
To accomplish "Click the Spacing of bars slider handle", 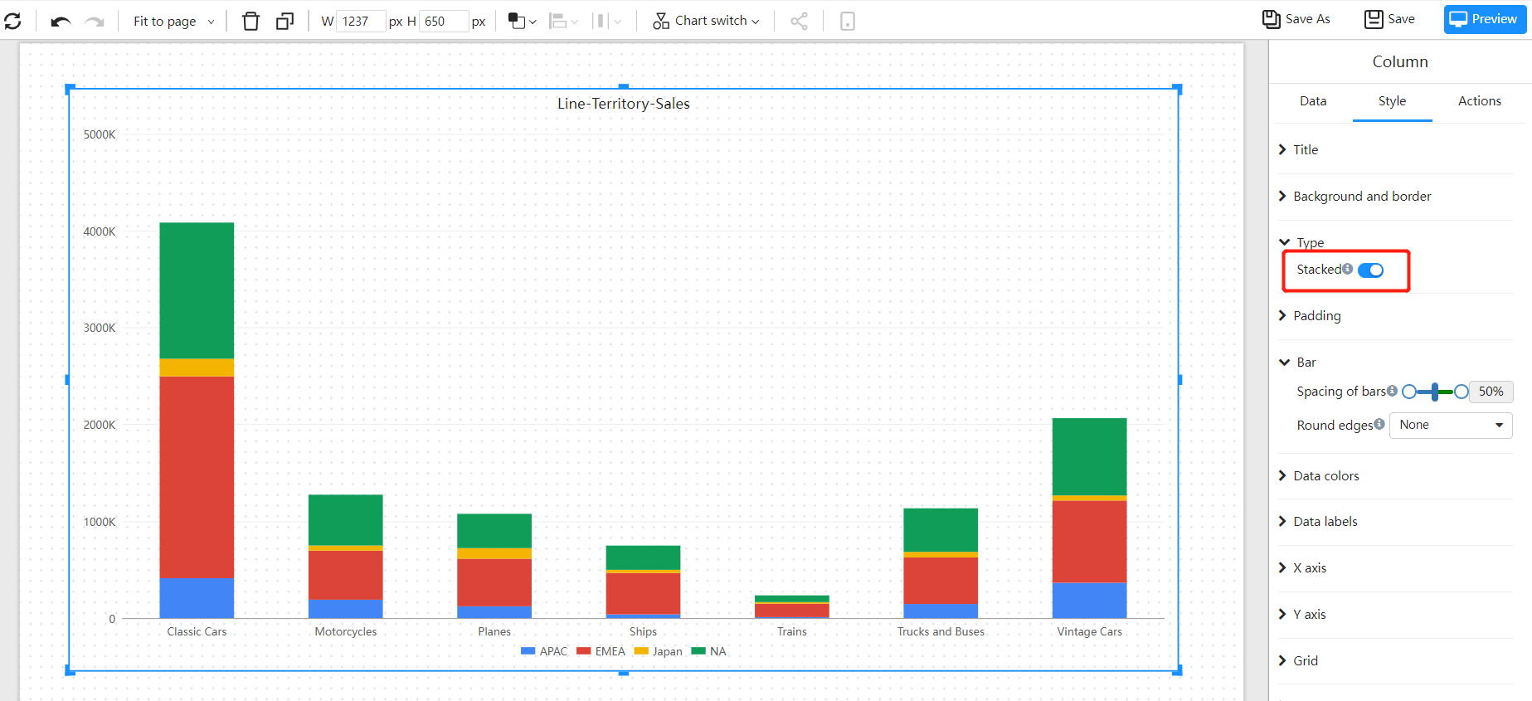I will point(1435,392).
